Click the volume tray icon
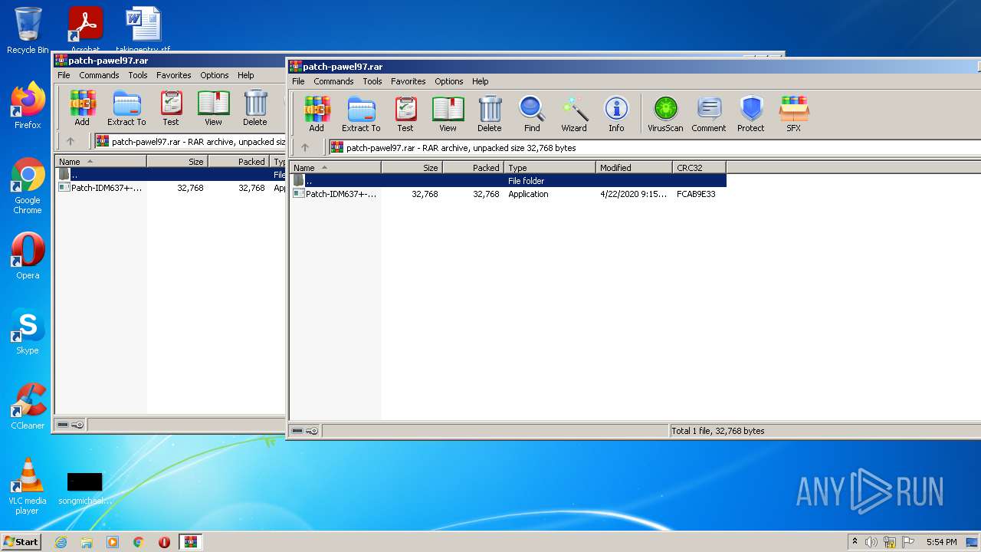The width and height of the screenshot is (981, 552). (871, 542)
